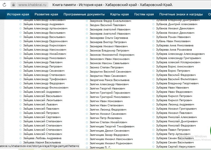Open Зубарев Сергей Меркулович entry
The height and width of the screenshot is (150, 211).
tap(176, 147)
